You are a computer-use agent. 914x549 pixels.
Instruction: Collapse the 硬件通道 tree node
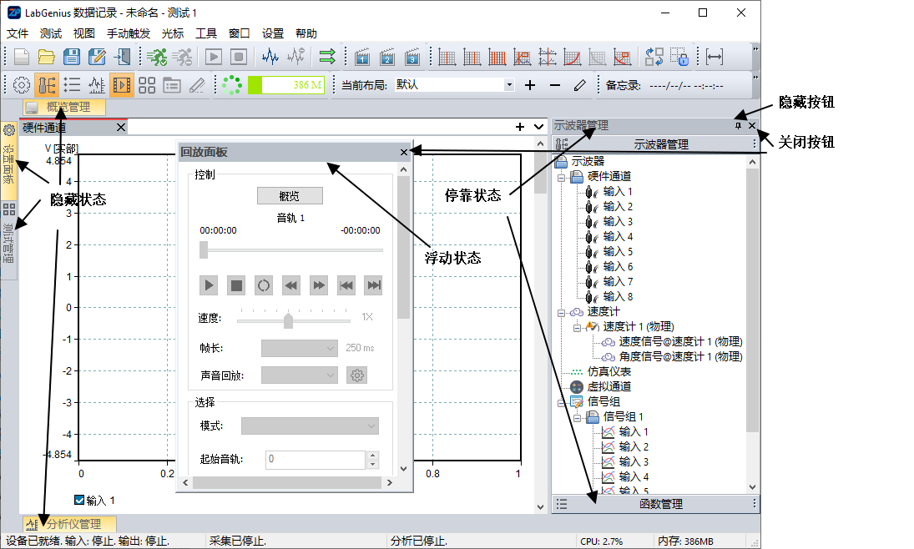(561, 177)
